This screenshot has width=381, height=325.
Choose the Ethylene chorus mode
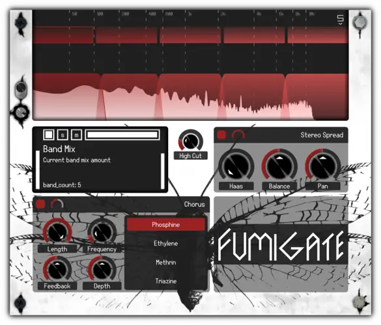click(x=166, y=243)
